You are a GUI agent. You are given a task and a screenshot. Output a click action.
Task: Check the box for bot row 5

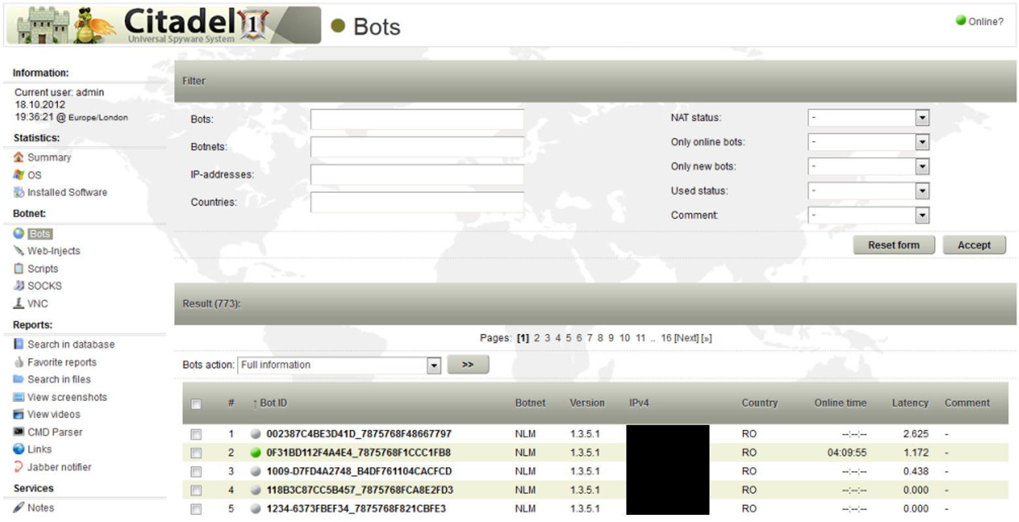click(x=196, y=509)
